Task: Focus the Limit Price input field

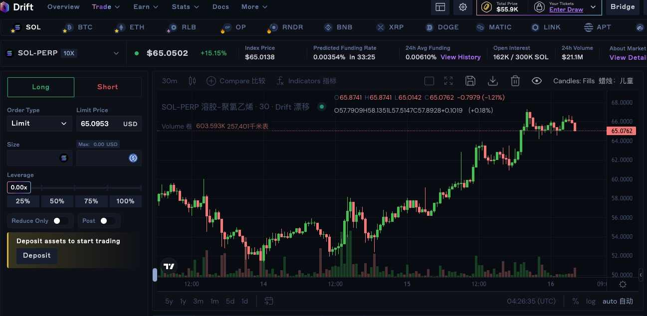Action: point(109,124)
